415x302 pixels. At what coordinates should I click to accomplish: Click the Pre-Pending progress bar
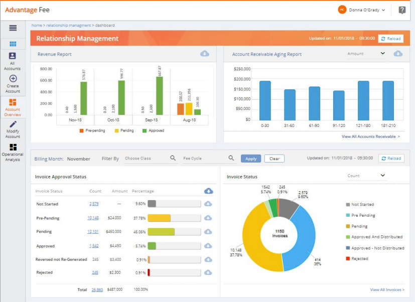[x=174, y=218]
